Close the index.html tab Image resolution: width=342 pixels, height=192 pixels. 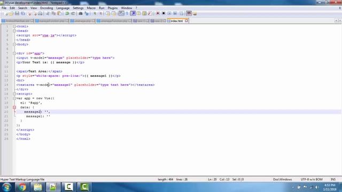click(186, 21)
